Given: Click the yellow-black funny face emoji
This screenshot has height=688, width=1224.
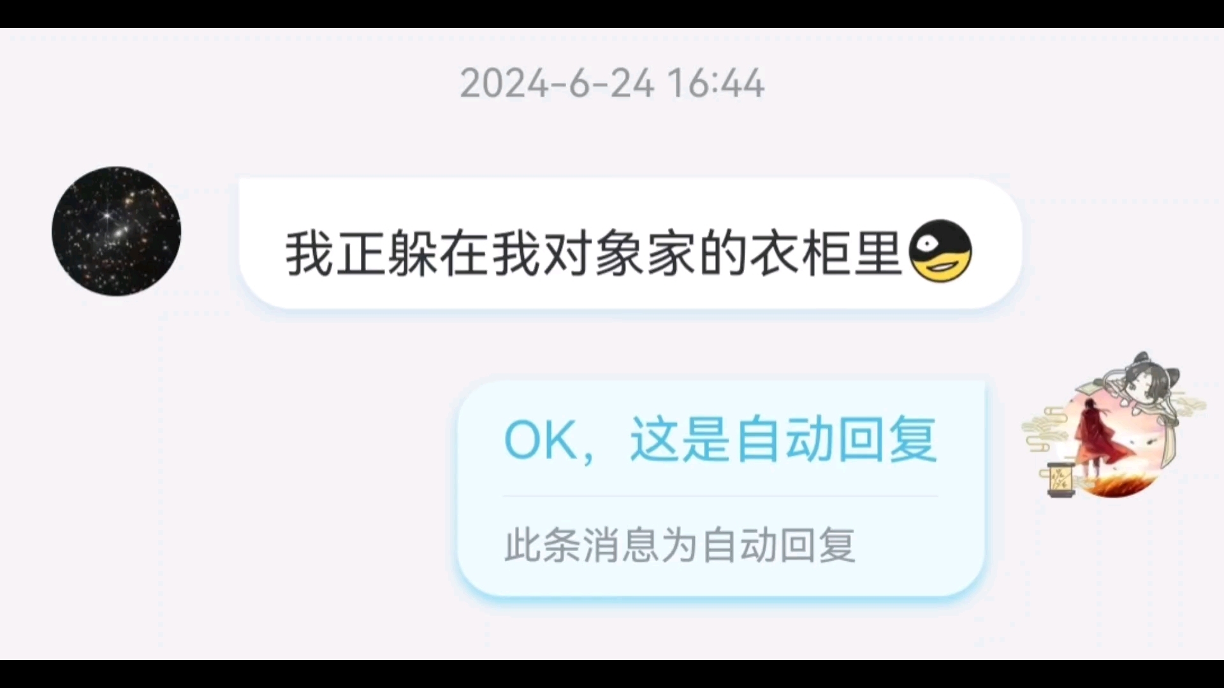Looking at the screenshot, I should (x=940, y=251).
